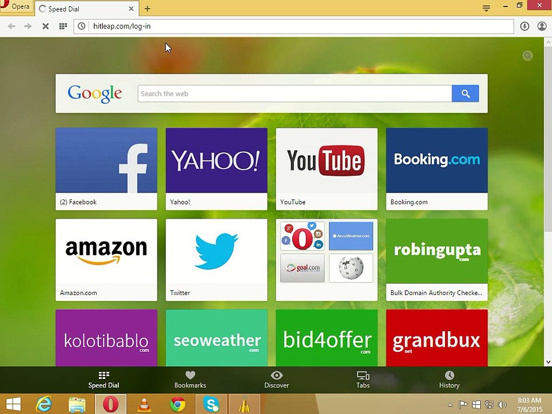Open the network tray icon
The height and width of the screenshot is (414, 552).
point(489,404)
